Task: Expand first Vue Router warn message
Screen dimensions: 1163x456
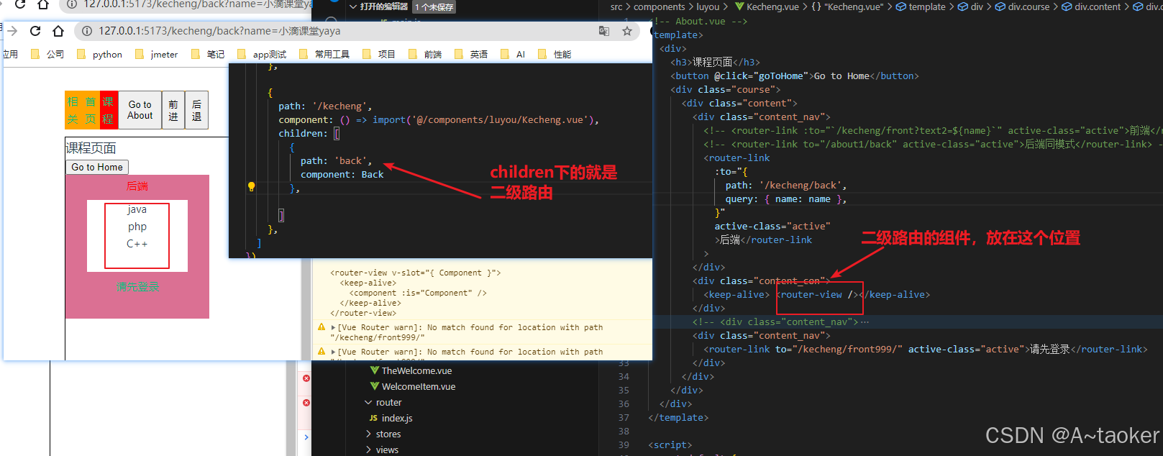Action: (333, 327)
